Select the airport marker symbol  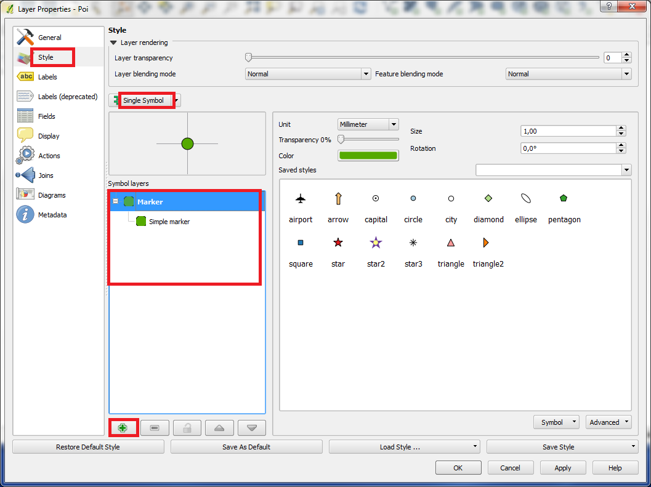tap(301, 199)
